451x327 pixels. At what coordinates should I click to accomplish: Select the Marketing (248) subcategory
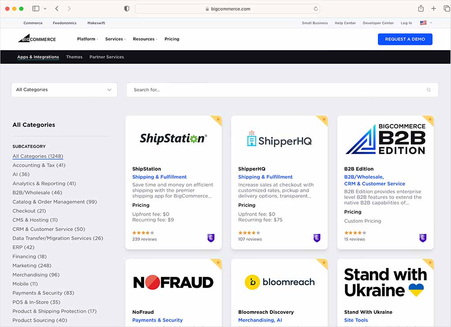tap(32, 266)
